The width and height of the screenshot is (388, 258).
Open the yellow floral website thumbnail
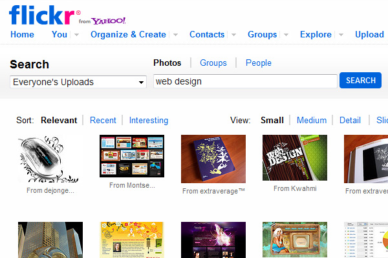[132, 240]
